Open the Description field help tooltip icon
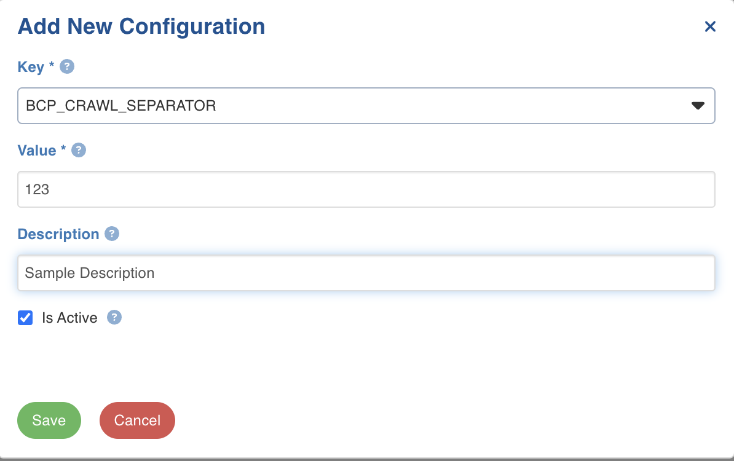 tap(112, 234)
